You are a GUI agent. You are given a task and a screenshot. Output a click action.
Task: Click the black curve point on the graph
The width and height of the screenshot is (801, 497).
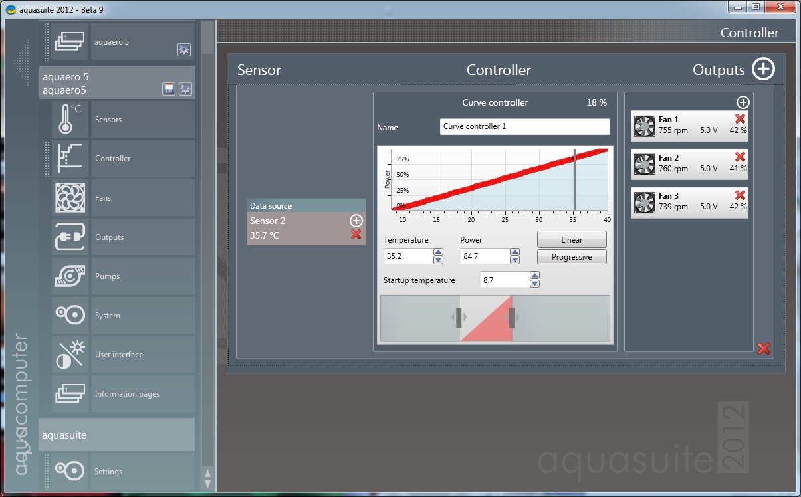click(573, 159)
